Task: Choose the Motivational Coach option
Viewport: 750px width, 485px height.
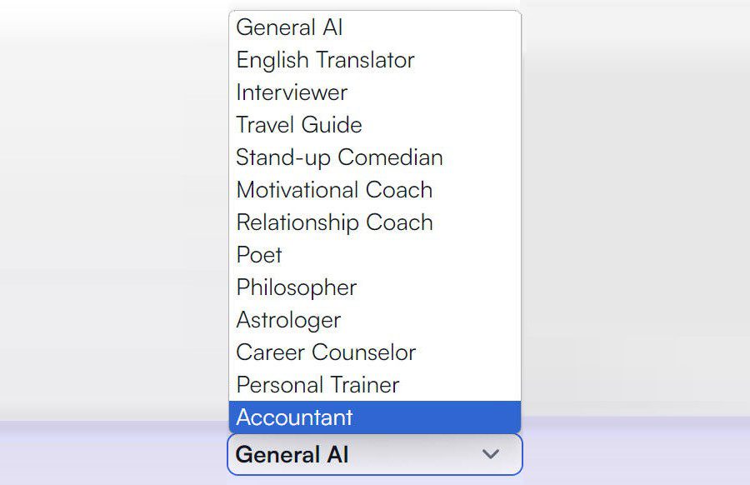Action: coord(334,190)
